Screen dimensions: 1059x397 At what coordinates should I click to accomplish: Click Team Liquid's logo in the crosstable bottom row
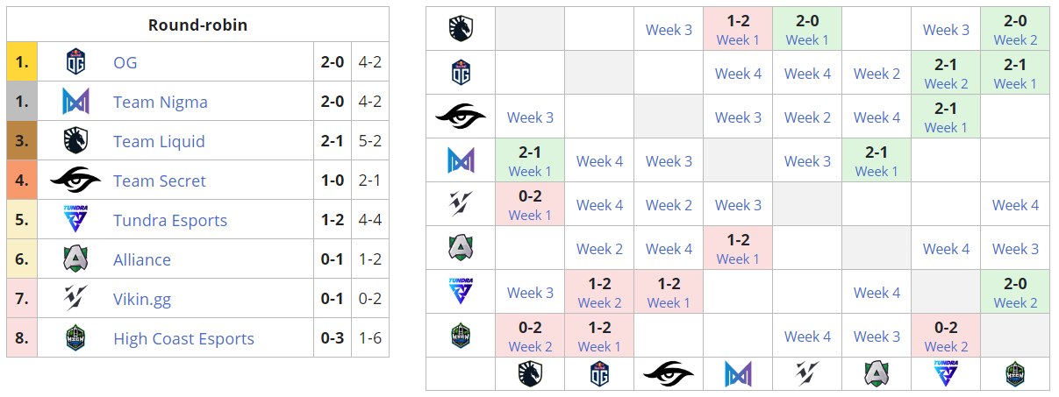pyautogui.click(x=530, y=374)
